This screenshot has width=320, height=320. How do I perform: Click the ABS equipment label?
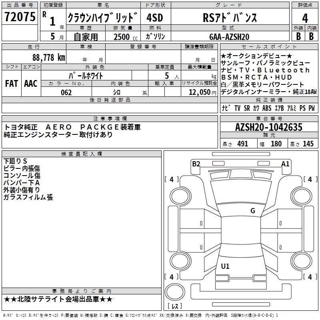(x=266, y=108)
